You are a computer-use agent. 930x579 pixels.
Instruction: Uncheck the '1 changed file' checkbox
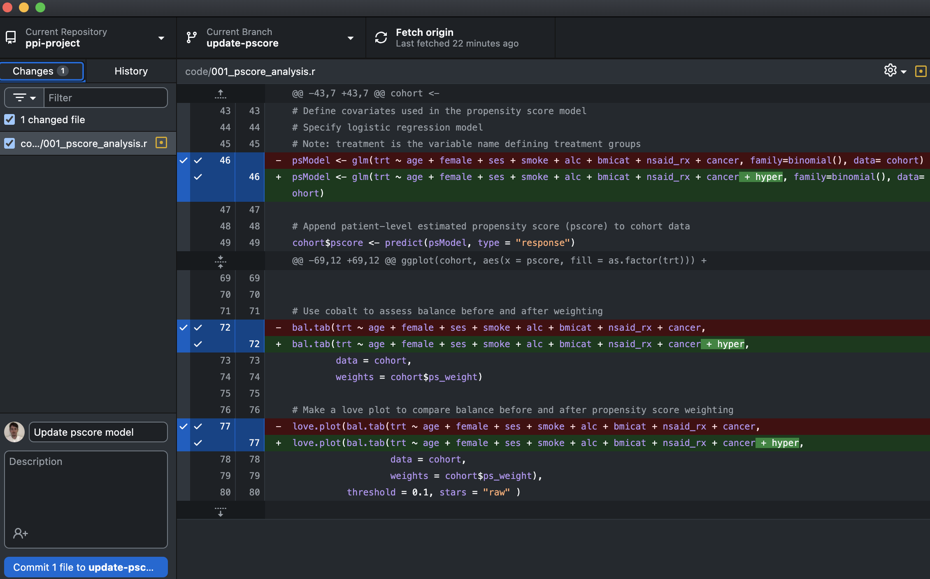(x=9, y=119)
